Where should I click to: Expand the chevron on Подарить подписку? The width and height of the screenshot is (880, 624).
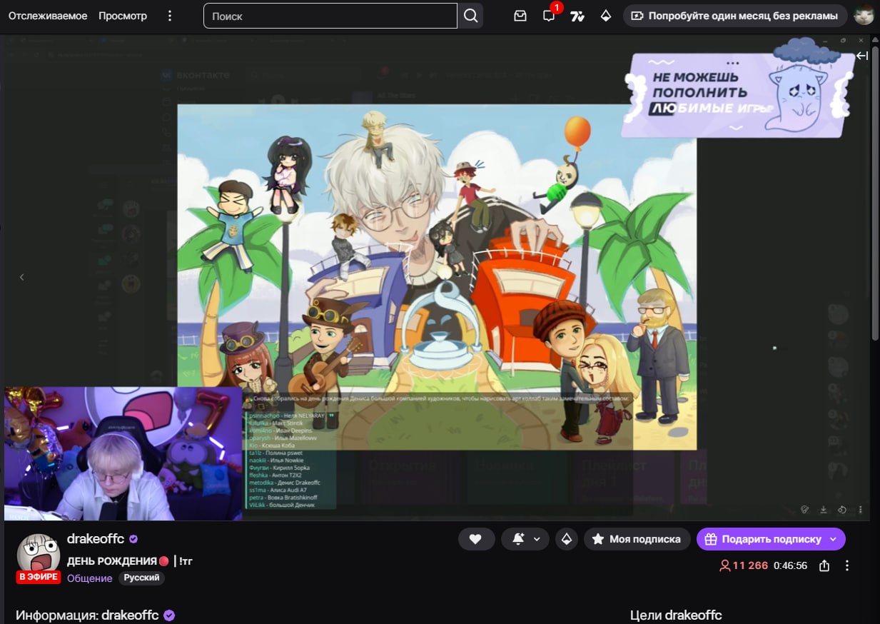(833, 539)
